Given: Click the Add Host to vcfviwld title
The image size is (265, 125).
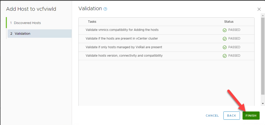Looking at the screenshot, I should pyautogui.click(x=31, y=9).
